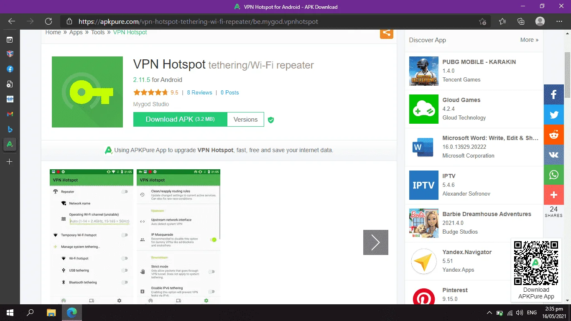Open the Yandex.Navigator app icon

tap(424, 261)
